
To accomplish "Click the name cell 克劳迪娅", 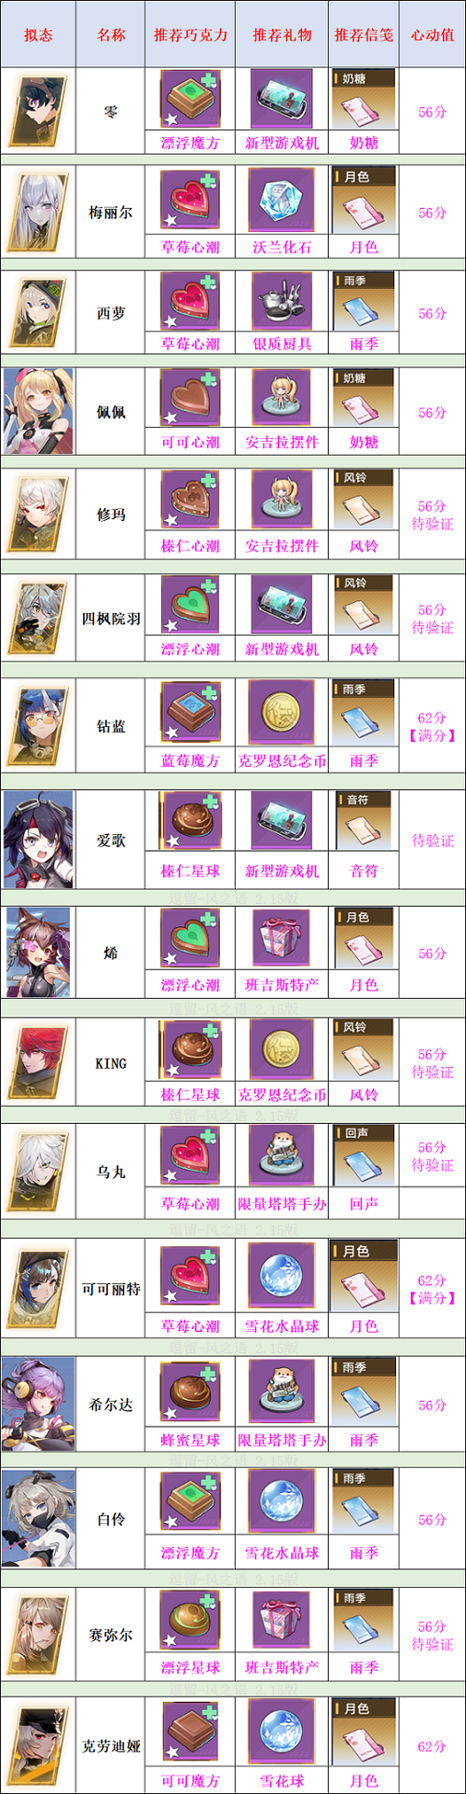I will coord(110,1746).
